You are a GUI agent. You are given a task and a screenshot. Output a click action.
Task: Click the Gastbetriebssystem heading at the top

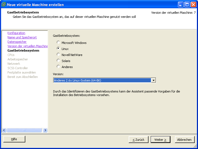tap(23, 12)
